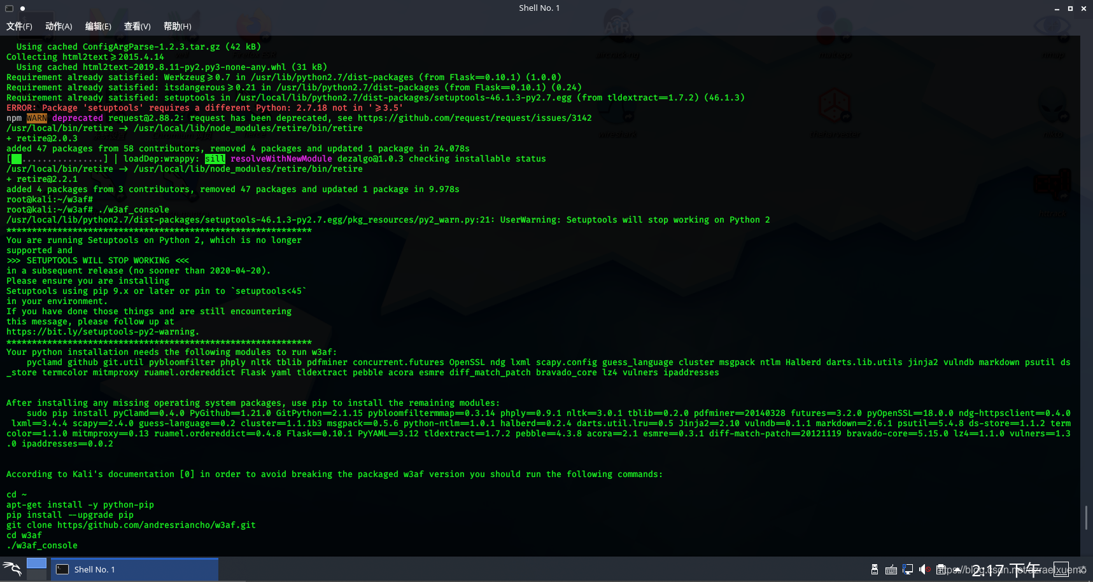
Task: Open the network connection tray icon
Action: tap(908, 569)
